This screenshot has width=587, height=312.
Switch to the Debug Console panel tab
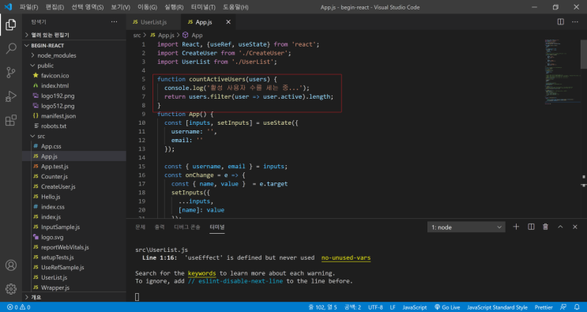186,227
